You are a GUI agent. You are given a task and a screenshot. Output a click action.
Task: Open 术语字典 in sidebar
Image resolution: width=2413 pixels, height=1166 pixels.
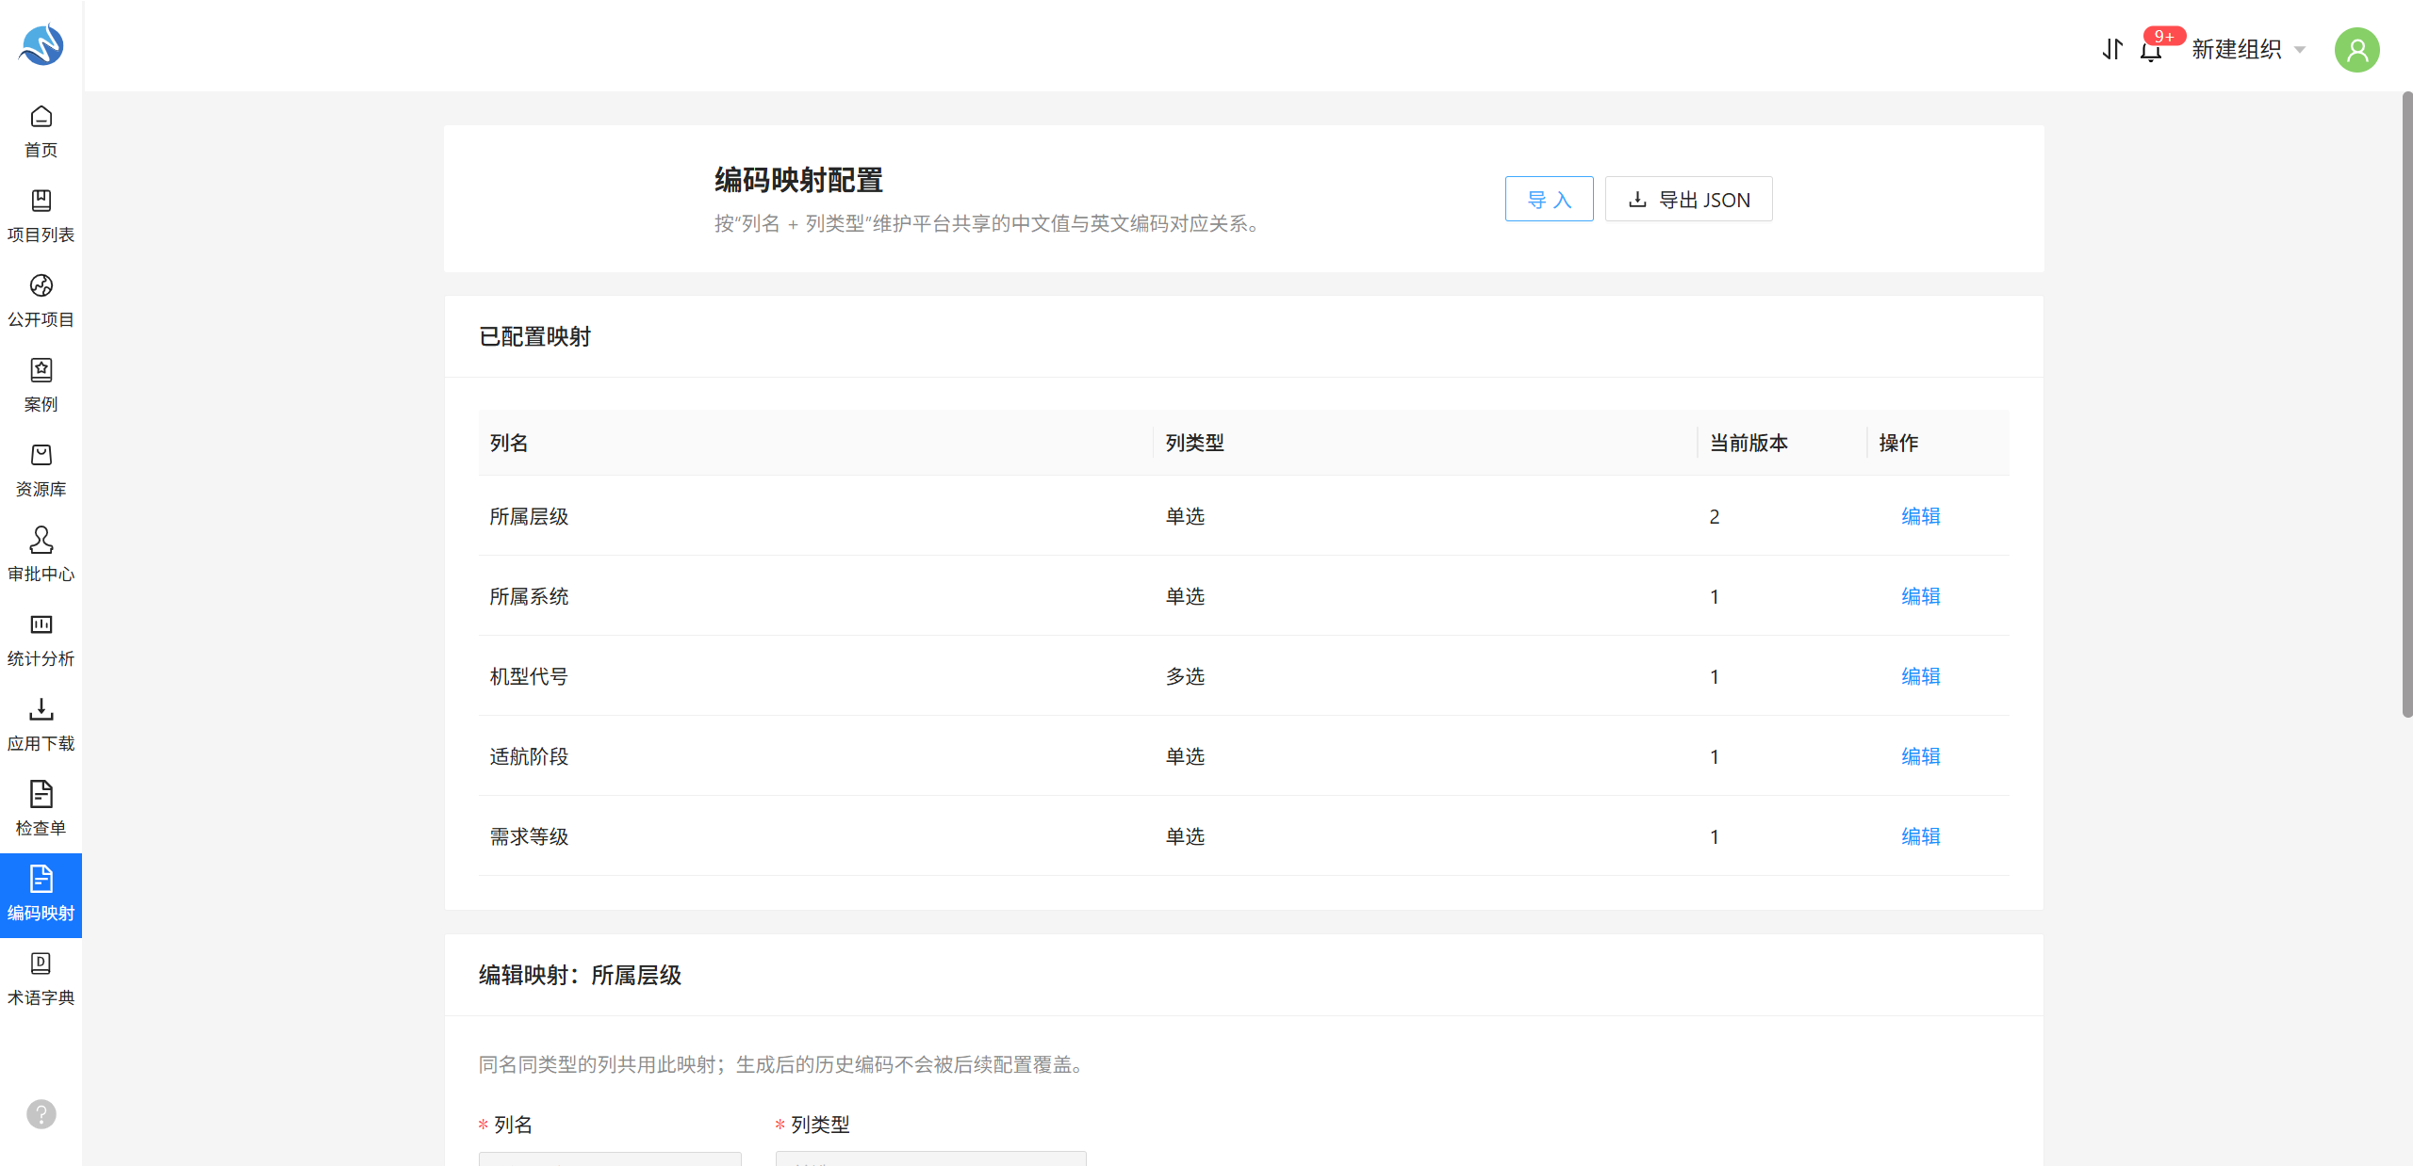[x=41, y=980]
